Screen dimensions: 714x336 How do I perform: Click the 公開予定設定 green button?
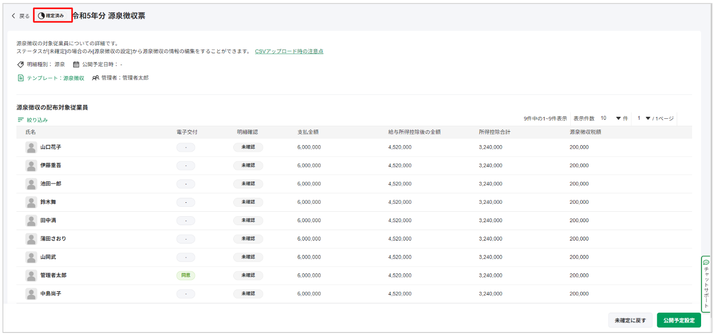click(x=679, y=321)
